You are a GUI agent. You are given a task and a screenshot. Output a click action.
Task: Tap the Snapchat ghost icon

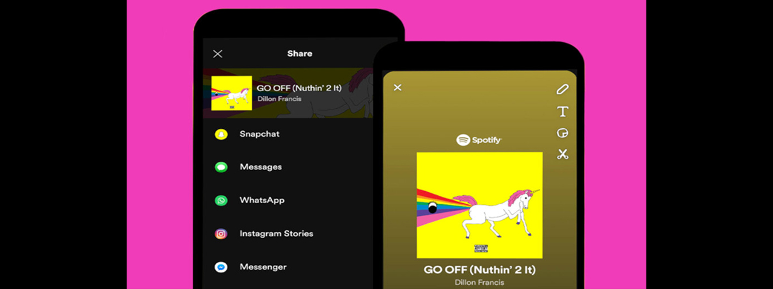pyautogui.click(x=221, y=134)
